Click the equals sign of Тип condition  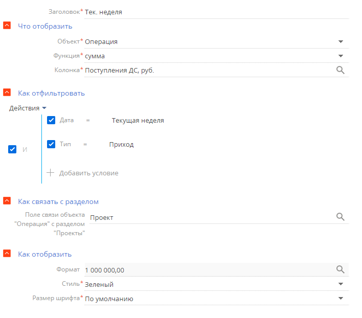85,145
